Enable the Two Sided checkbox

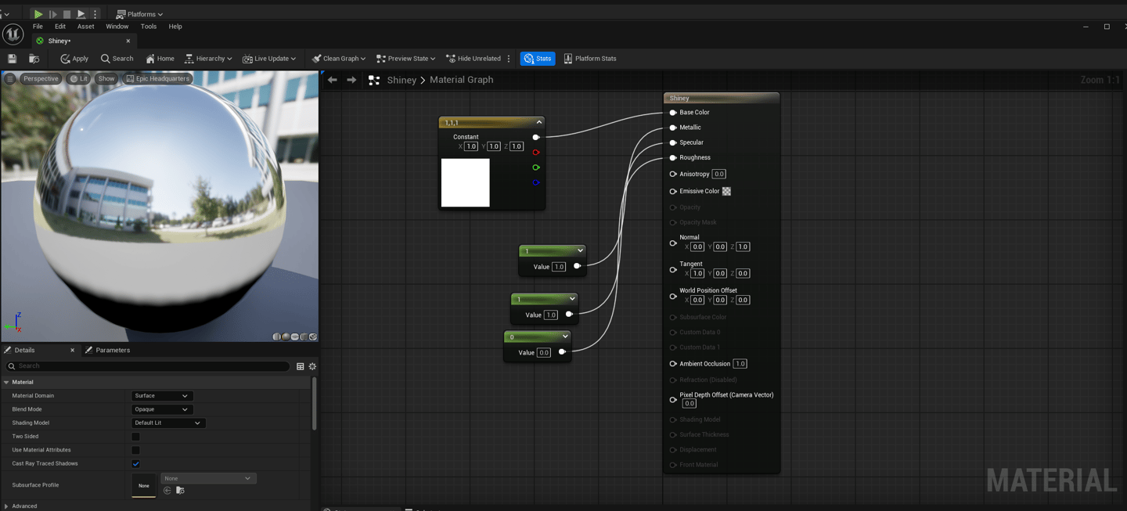tap(135, 437)
